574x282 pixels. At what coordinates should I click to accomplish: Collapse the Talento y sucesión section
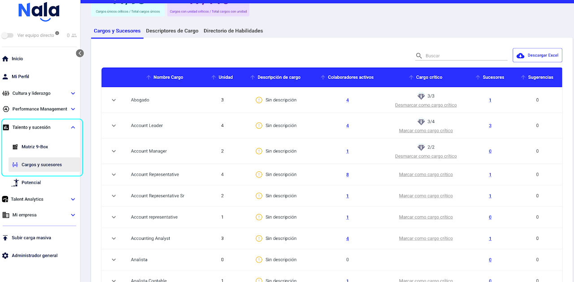pos(73,128)
